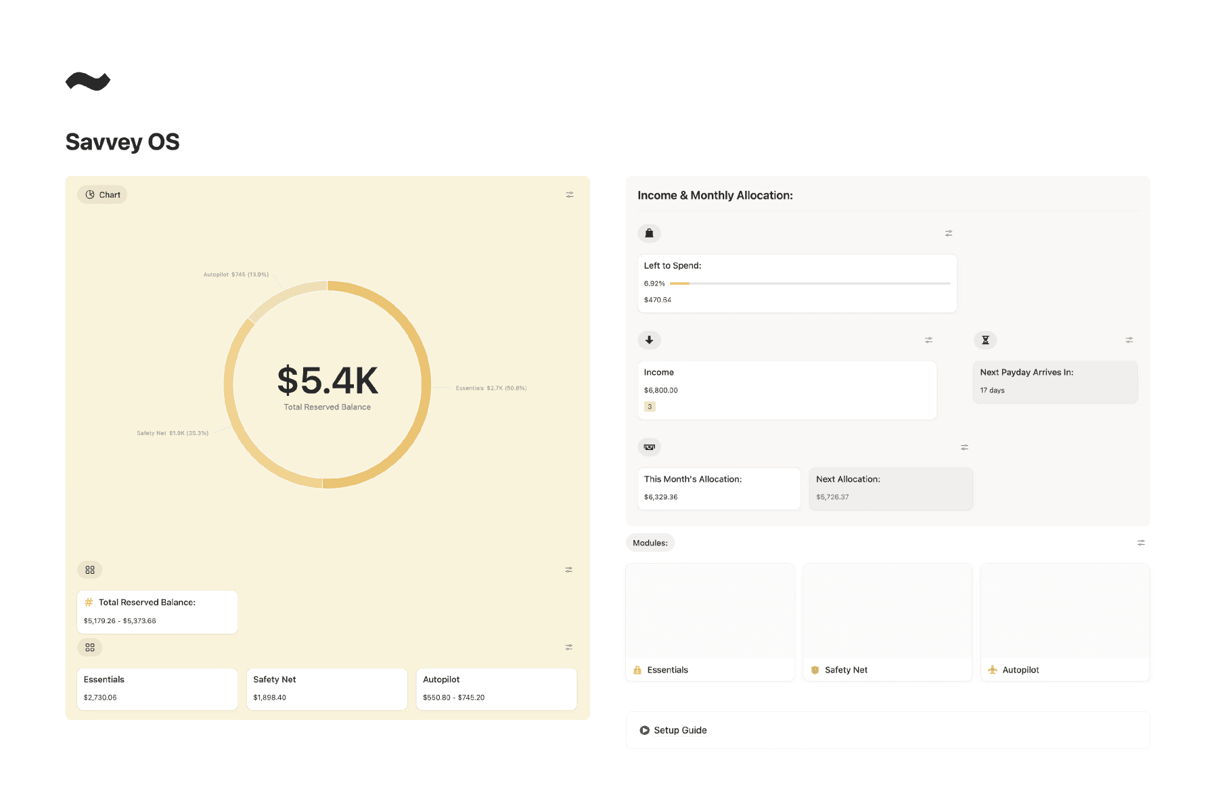Open settings icon for Total Reserved Balance view

point(568,570)
